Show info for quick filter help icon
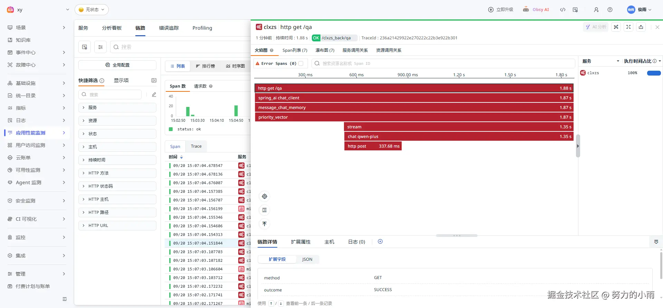 pyautogui.click(x=102, y=81)
